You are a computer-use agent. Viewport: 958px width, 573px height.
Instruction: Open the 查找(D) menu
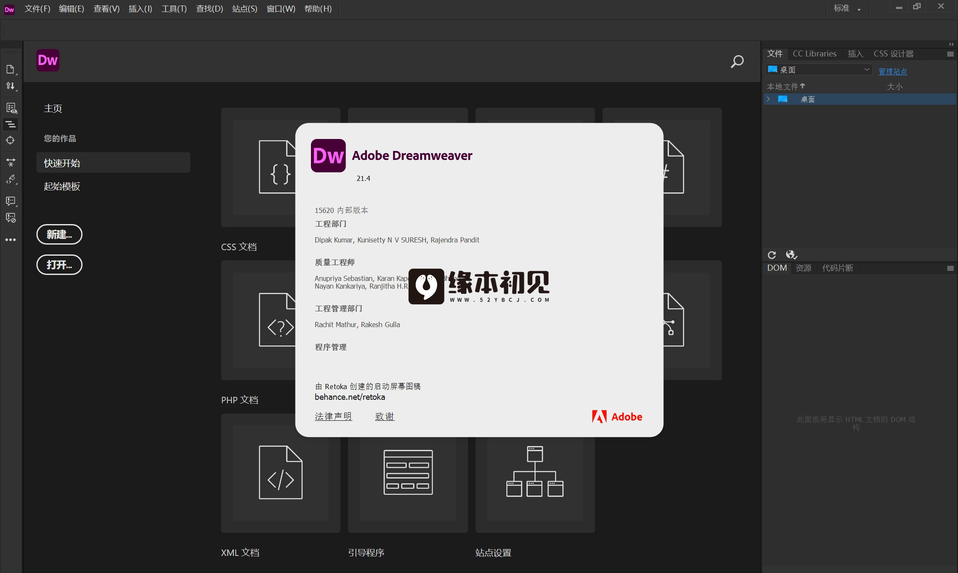point(210,9)
